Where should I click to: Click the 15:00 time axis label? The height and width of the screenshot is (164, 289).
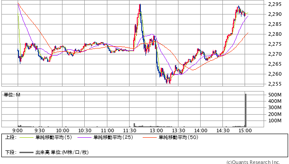tap(245, 130)
